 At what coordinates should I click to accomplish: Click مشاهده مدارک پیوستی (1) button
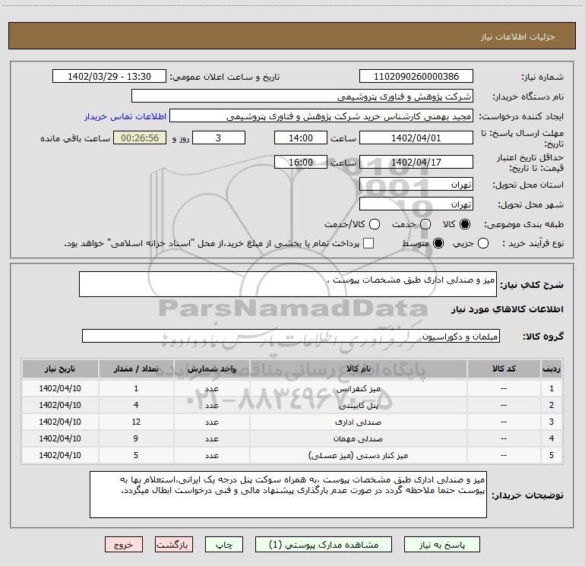click(x=324, y=545)
